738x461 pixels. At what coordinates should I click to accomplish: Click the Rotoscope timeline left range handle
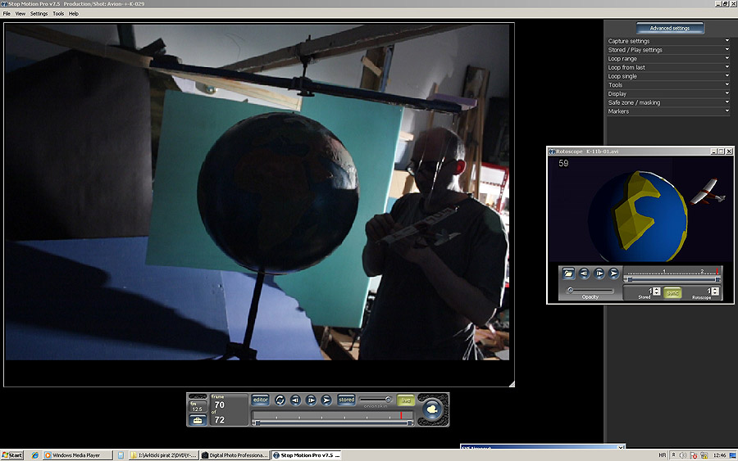click(629, 279)
